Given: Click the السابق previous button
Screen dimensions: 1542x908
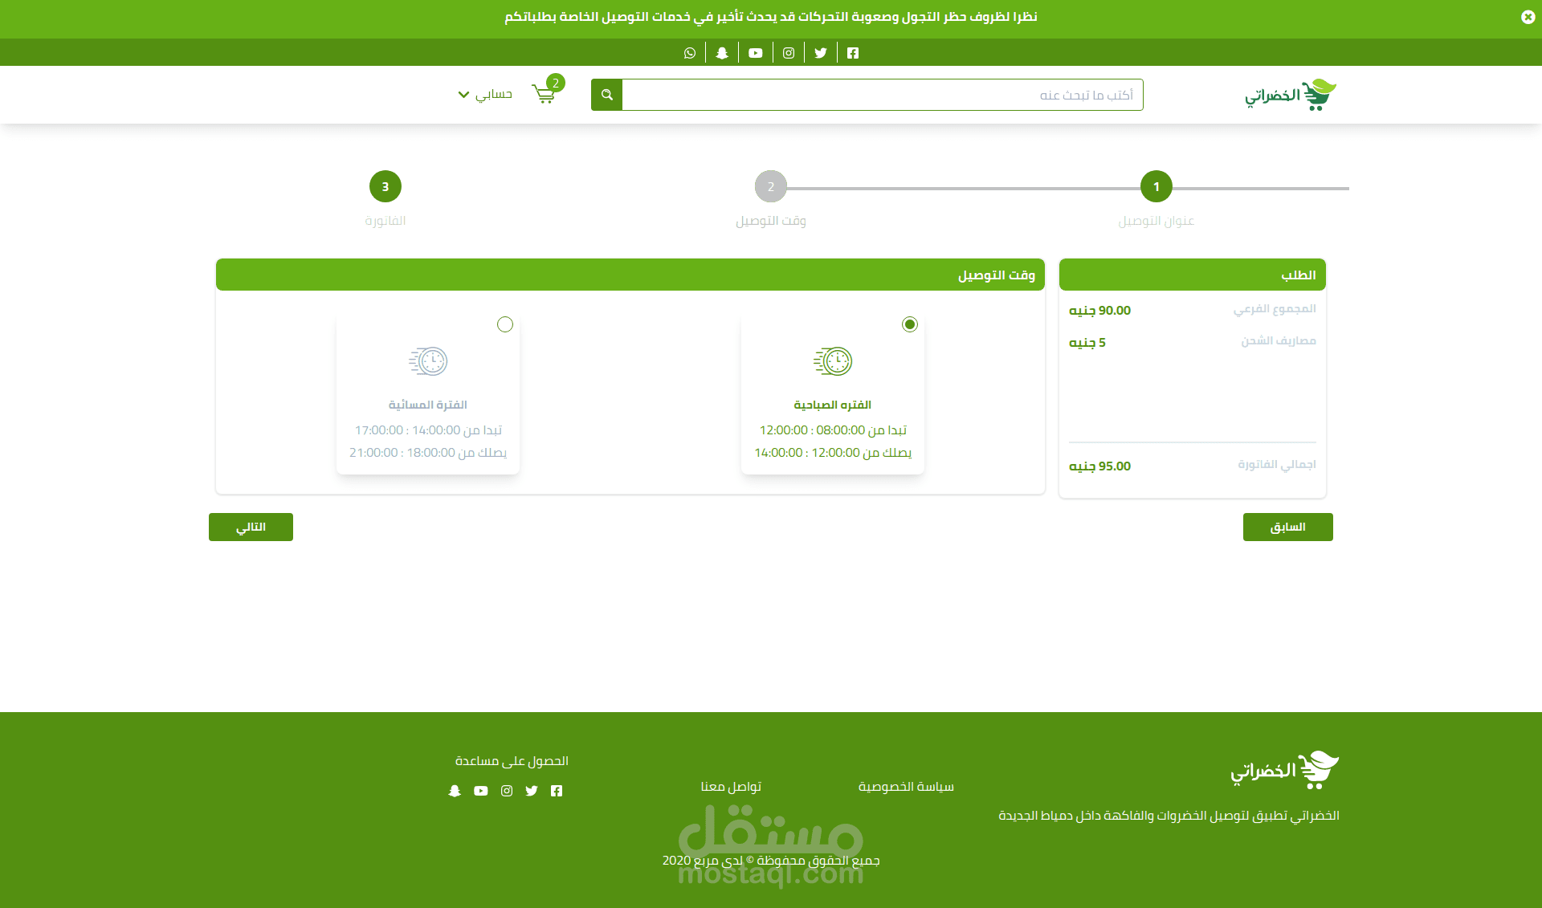Looking at the screenshot, I should point(1287,527).
